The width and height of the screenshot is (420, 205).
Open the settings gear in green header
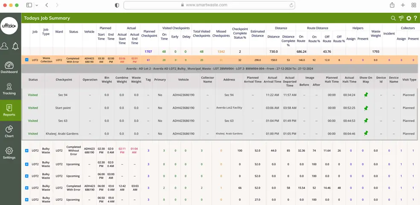click(x=408, y=18)
